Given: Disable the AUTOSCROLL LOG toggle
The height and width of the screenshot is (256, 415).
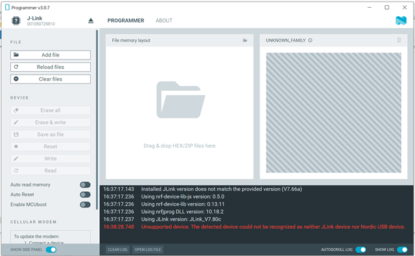Looking at the screenshot, I should pyautogui.click(x=361, y=250).
